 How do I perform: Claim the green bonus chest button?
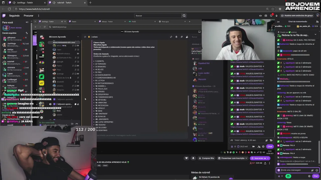click(288, 176)
